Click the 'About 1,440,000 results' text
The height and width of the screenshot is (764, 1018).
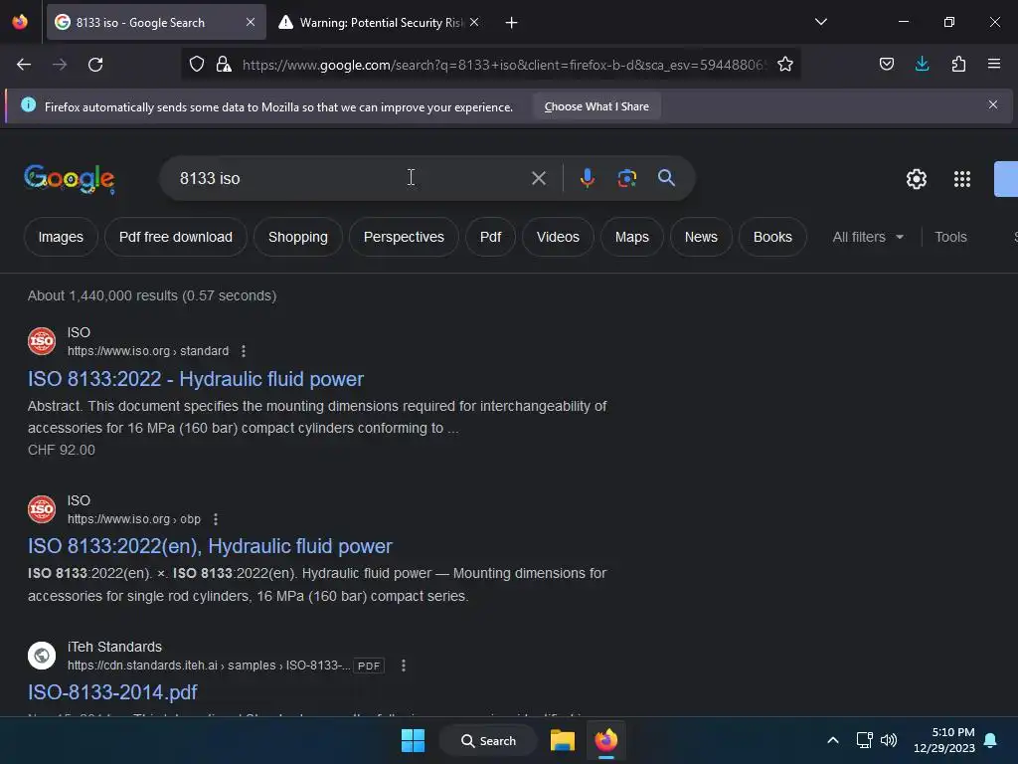(x=152, y=295)
